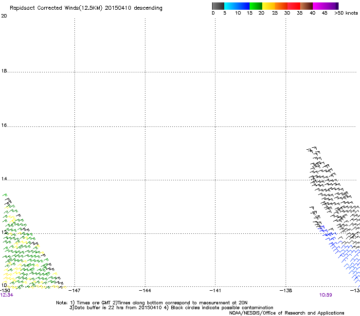The height and width of the screenshot is (316, 360).
Task: Click the chart title 'Rapidscat Corrected Winds(12.5KM)'
Action: (56, 8)
